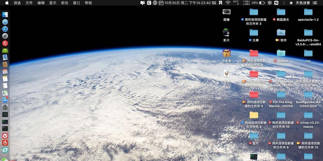Click the Sogou S input icon
The height and width of the screenshot is (161, 323).
click(x=276, y=3)
